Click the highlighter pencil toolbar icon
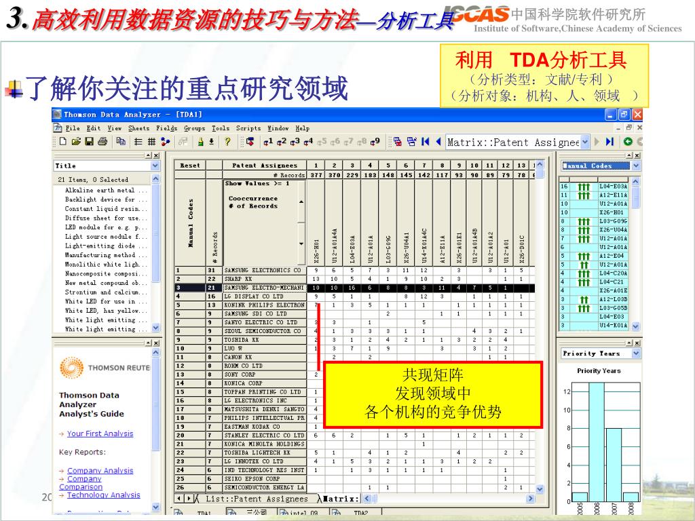This screenshot has height=521, width=695. click(200, 141)
